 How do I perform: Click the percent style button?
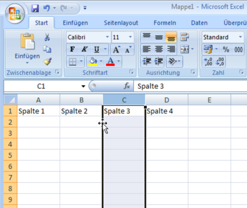click(226, 49)
